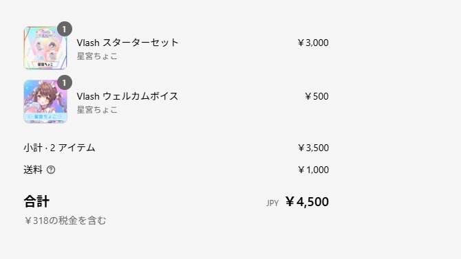The image size is (461, 259).
Task: Click the total amount ￥4,500
Action: [307, 202]
